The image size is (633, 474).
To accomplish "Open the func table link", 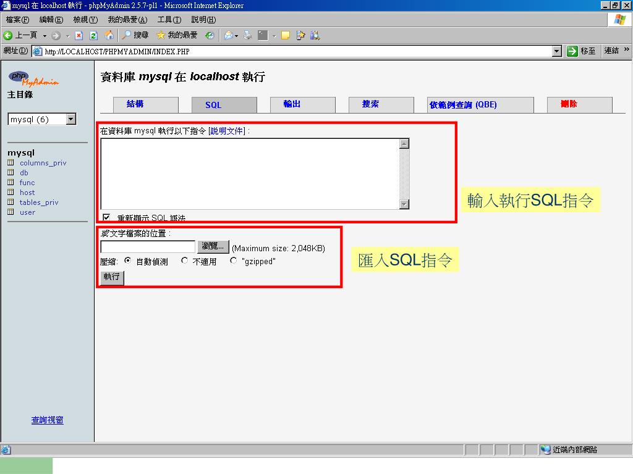I will point(27,183).
